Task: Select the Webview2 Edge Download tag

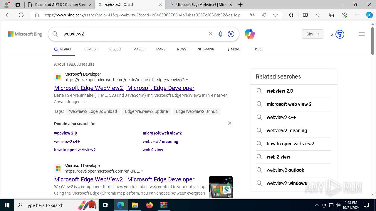Action: point(93,111)
